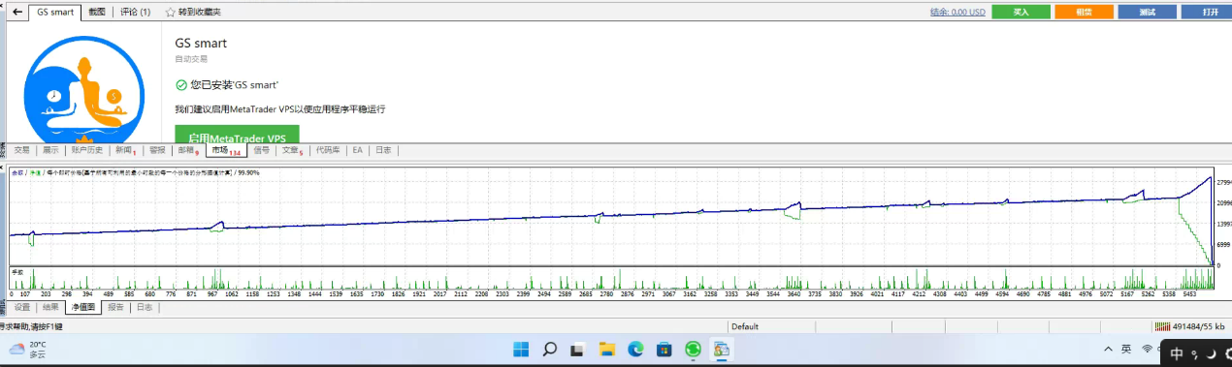The height and width of the screenshot is (367, 1232).
Task: Click the 491484/55 kb traffic indicator
Action: pyautogui.click(x=1200, y=326)
